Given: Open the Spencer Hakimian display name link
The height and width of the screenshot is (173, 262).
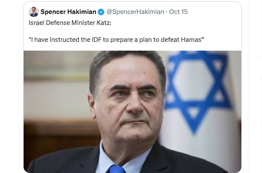Looking at the screenshot, I should click(x=68, y=12).
